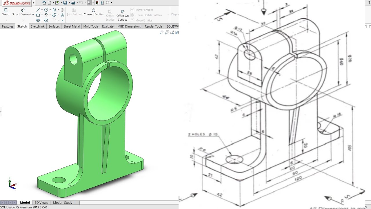This screenshot has height=209, width=371.
Task: Expand the Convert Entities dropdown arrow
Action: tap(94, 21)
